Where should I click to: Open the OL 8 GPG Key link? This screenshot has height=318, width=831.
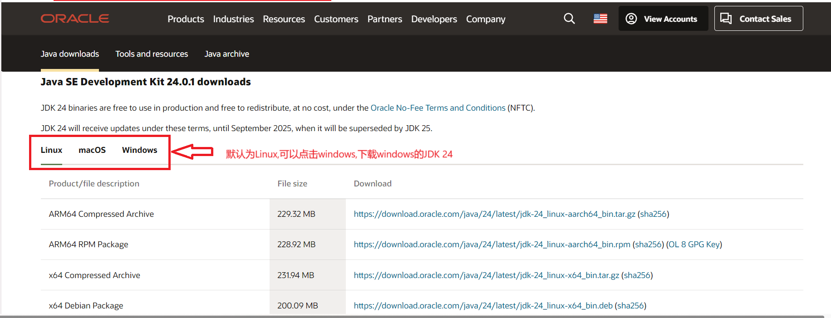694,245
